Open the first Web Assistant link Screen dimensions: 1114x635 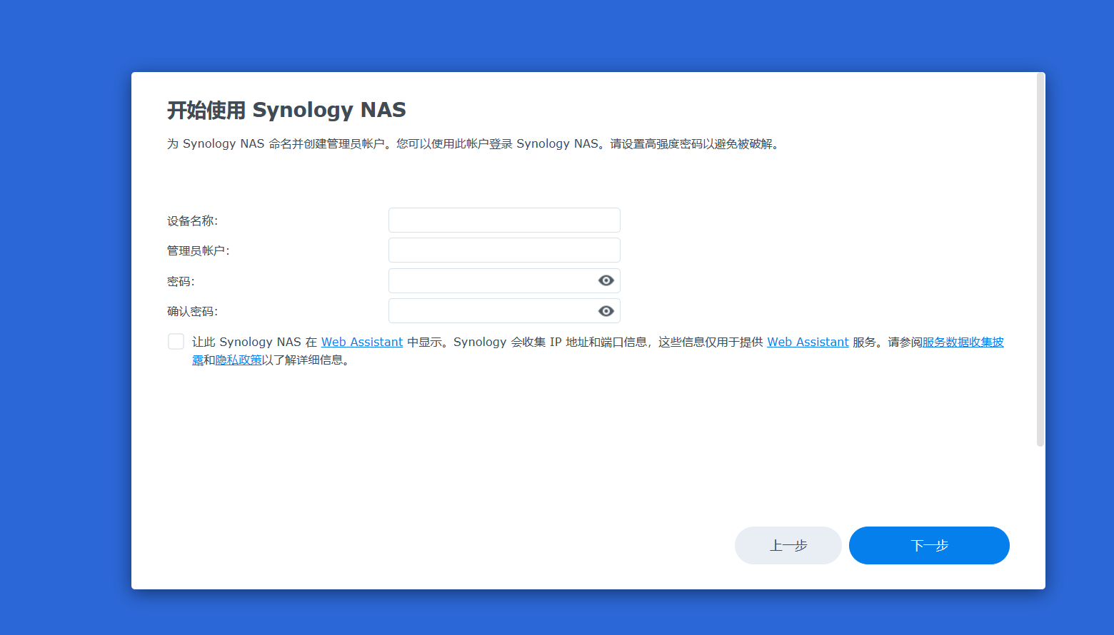tap(362, 342)
